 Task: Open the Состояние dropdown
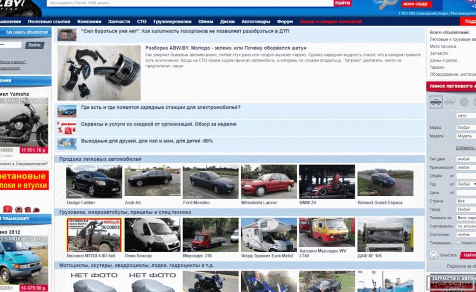(466, 234)
